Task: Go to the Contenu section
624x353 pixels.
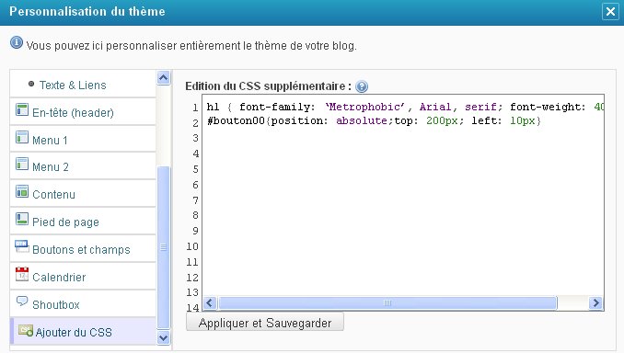Action: point(83,194)
